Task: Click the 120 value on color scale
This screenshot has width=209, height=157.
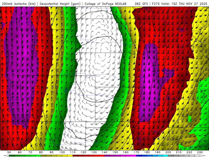Action: pyautogui.click(x=83, y=152)
